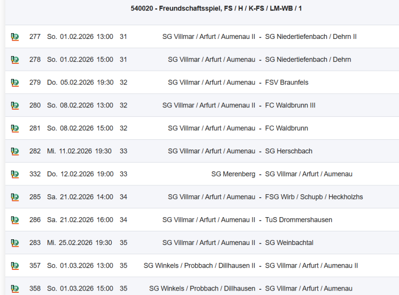The image size is (399, 295).
Task: Click the Freundschaftsspiel table header
Action: pos(216,8)
